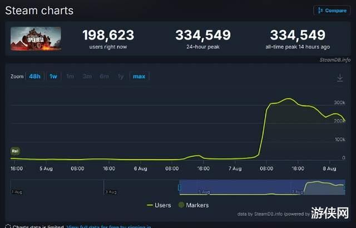356x228 pixels.
Task: Open the SteamDB.info credit link
Action: (335, 60)
